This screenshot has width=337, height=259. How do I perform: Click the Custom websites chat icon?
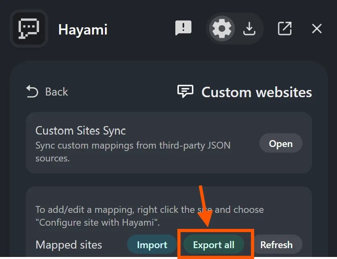click(x=185, y=91)
